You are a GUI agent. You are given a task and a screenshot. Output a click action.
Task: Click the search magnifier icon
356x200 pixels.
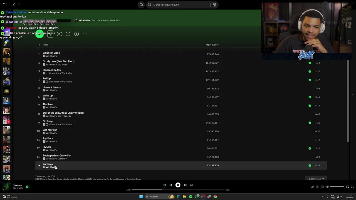point(150,5)
